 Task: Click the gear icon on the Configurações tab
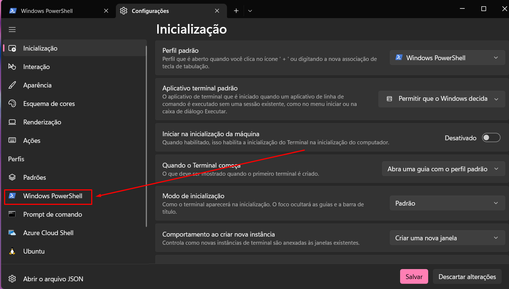click(124, 11)
